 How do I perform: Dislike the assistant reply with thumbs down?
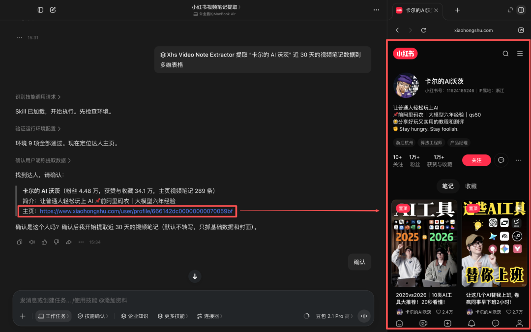56,242
